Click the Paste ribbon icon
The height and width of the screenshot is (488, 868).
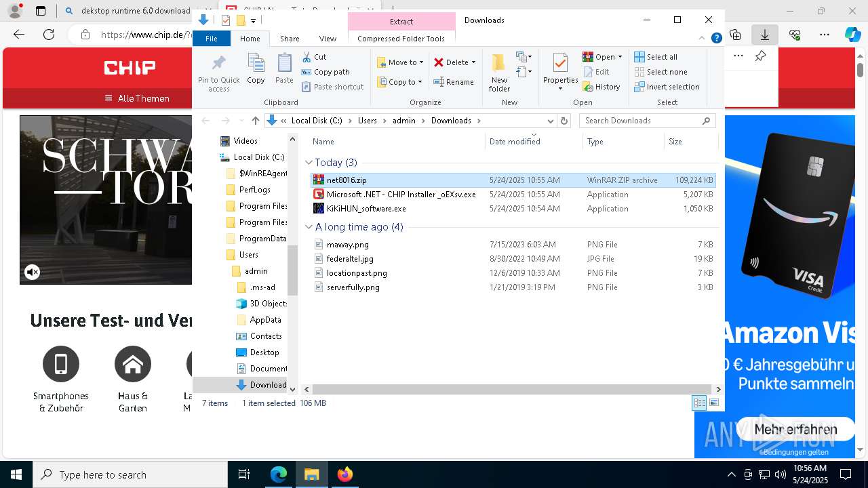[284, 69]
